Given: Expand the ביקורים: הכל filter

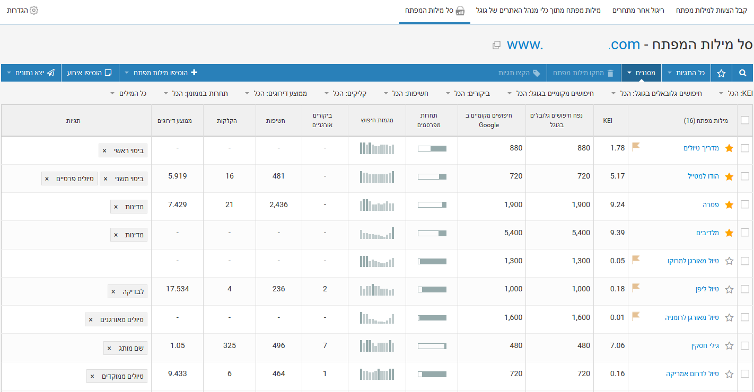Looking at the screenshot, I should (468, 93).
